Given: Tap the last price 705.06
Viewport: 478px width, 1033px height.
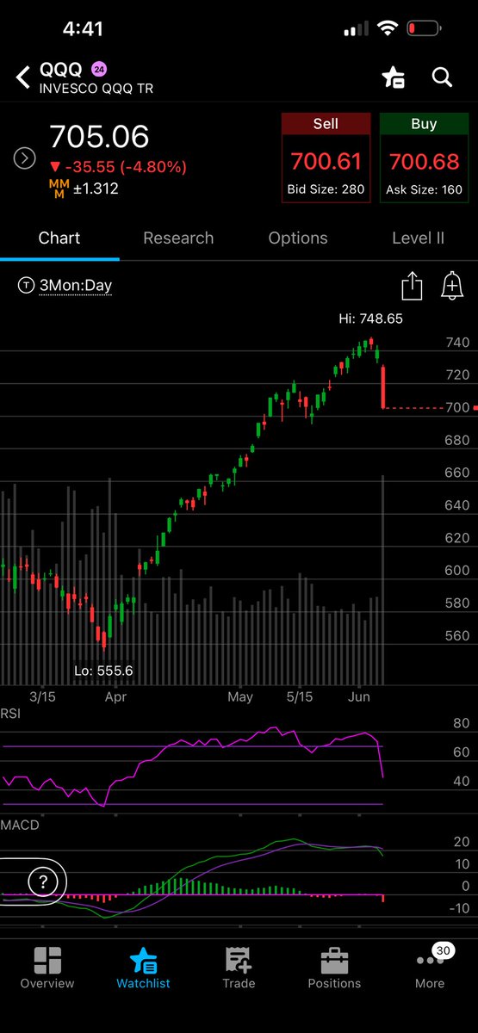Looking at the screenshot, I should [x=99, y=137].
